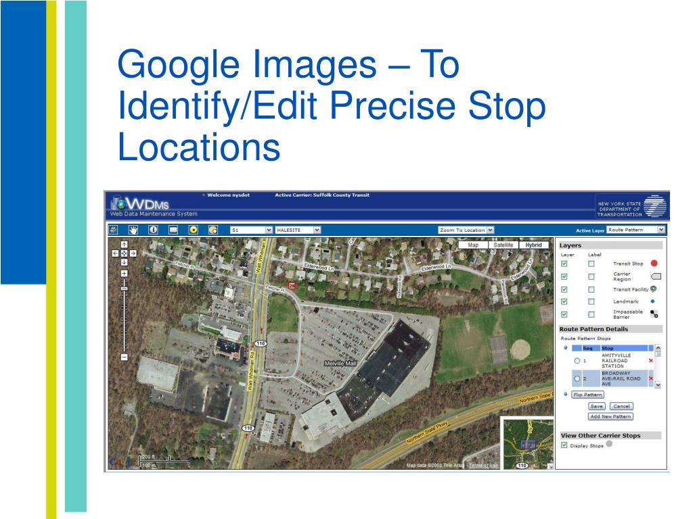Pan map up with arrow button
The width and height of the screenshot is (693, 519).
pyautogui.click(x=125, y=245)
